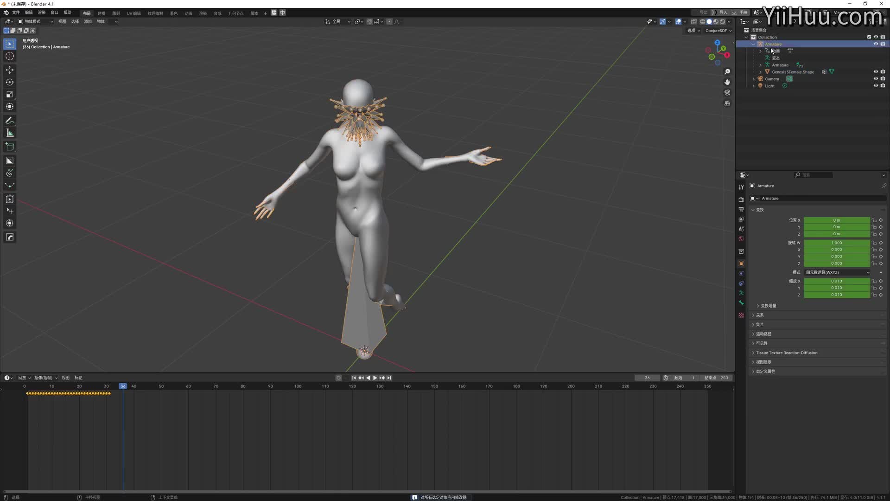Toggle visibility of the Camera in outliner
890x501 pixels.
(876, 79)
